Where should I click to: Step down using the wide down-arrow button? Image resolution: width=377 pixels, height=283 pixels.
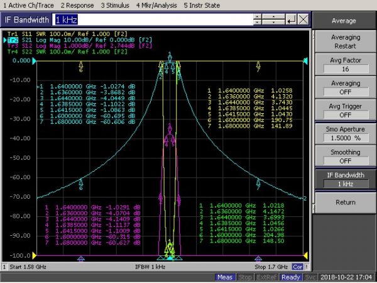click(273, 23)
